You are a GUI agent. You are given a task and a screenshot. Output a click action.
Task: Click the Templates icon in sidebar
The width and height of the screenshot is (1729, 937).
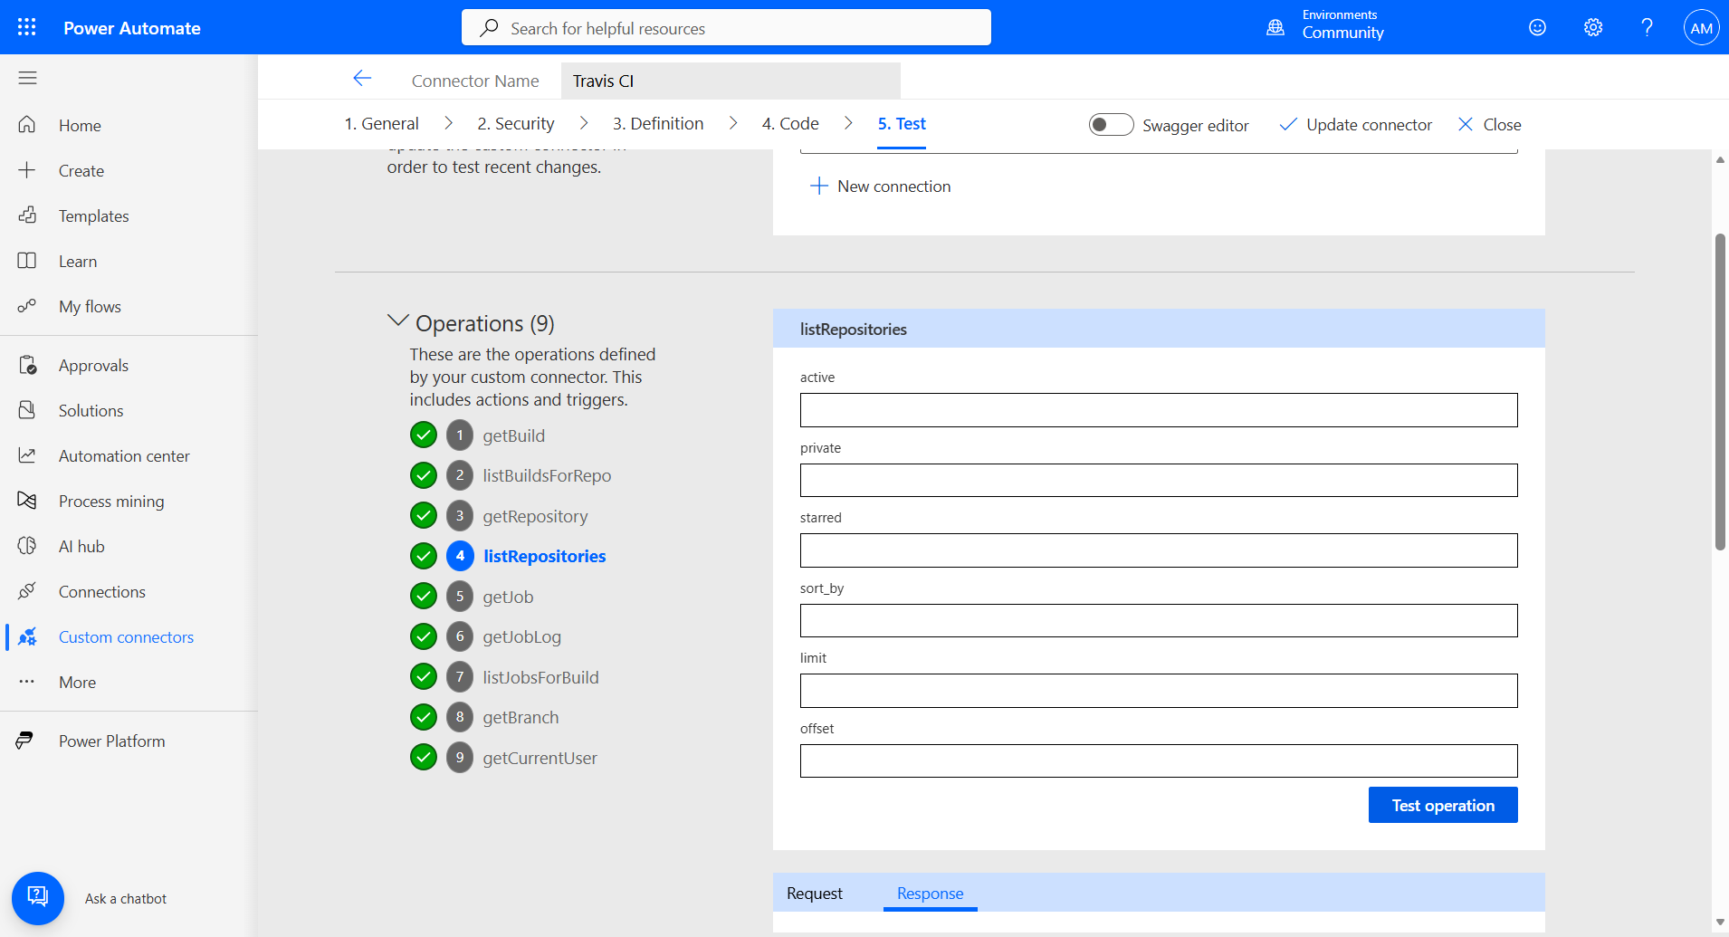coord(27,215)
